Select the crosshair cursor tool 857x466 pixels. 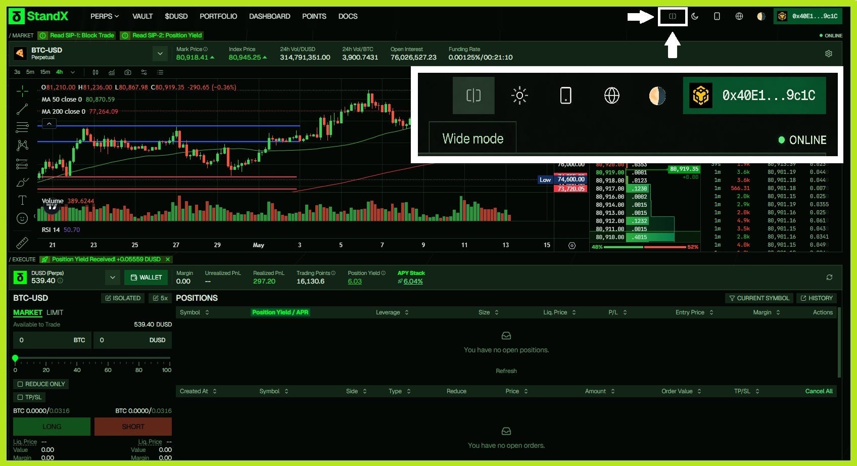[x=22, y=91]
